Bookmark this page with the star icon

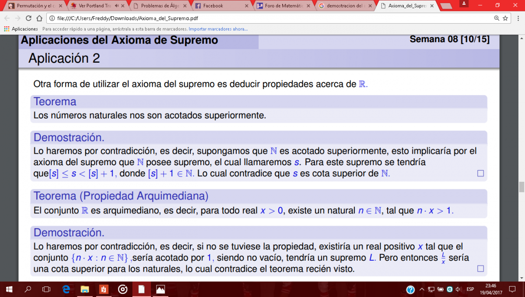(505, 18)
